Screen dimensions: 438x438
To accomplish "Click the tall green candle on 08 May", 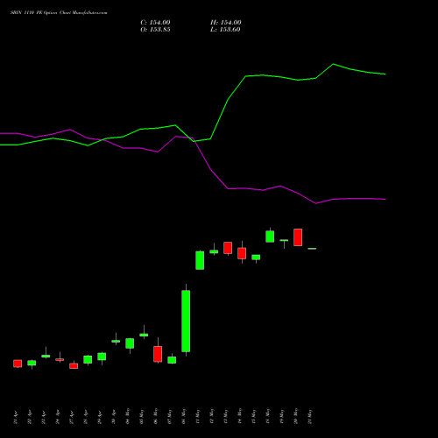I will pyautogui.click(x=186, y=321).
